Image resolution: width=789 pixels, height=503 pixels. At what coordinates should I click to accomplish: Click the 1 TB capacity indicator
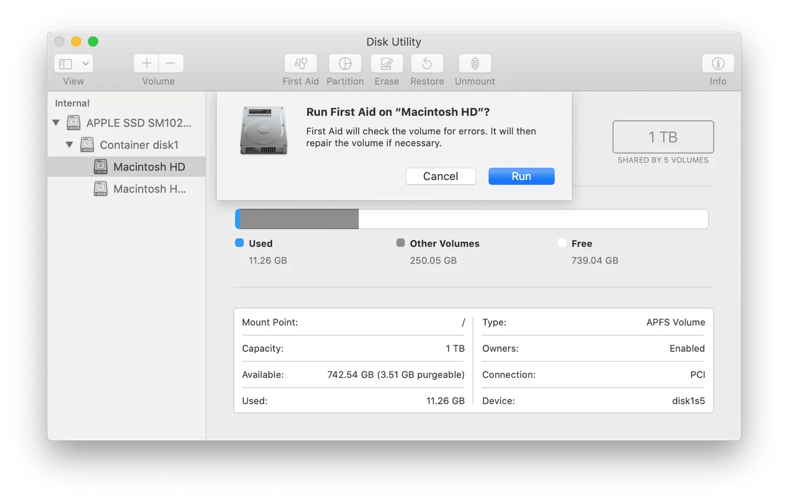(x=663, y=137)
